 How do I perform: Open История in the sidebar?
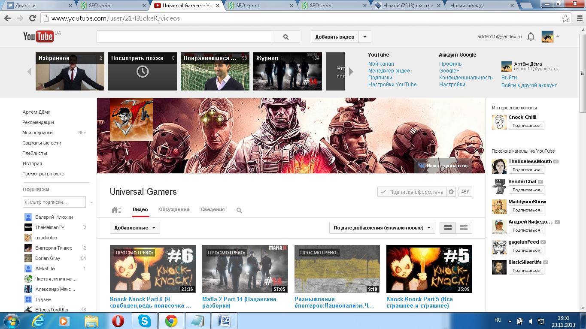[x=32, y=163]
